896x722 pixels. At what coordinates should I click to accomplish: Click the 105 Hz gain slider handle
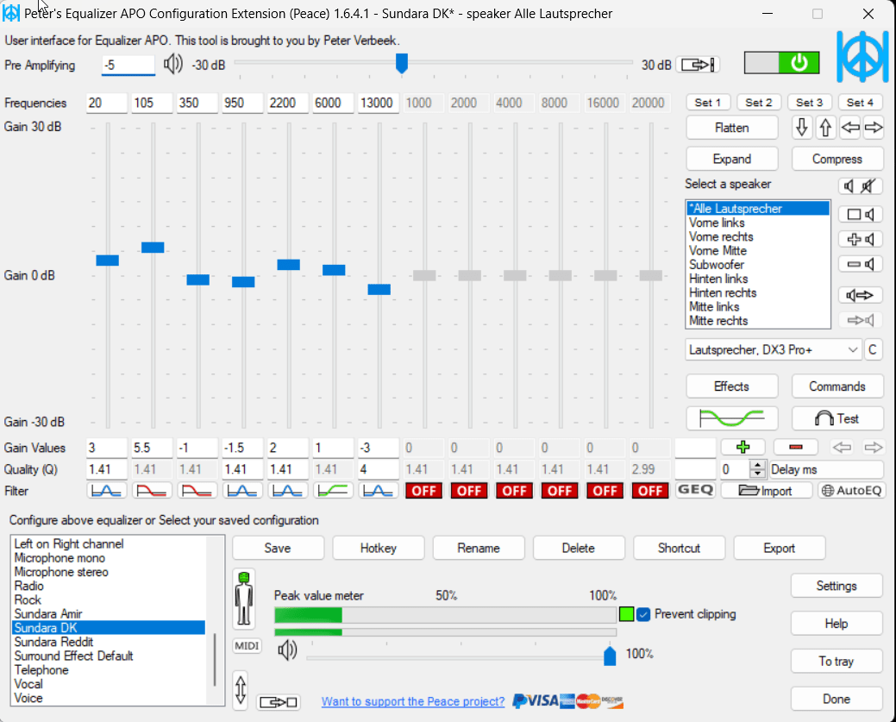click(x=153, y=248)
